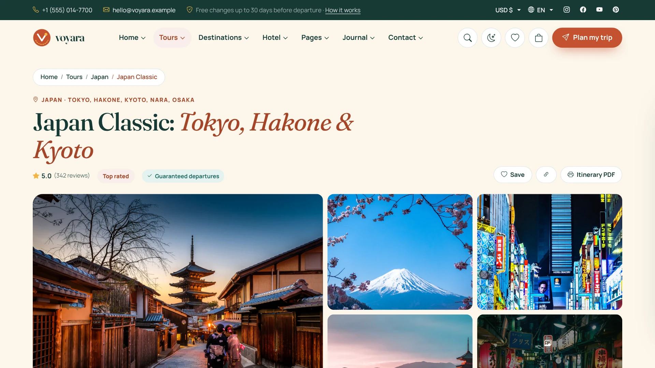Save this tour with Save button
The height and width of the screenshot is (368, 655).
[x=513, y=175]
